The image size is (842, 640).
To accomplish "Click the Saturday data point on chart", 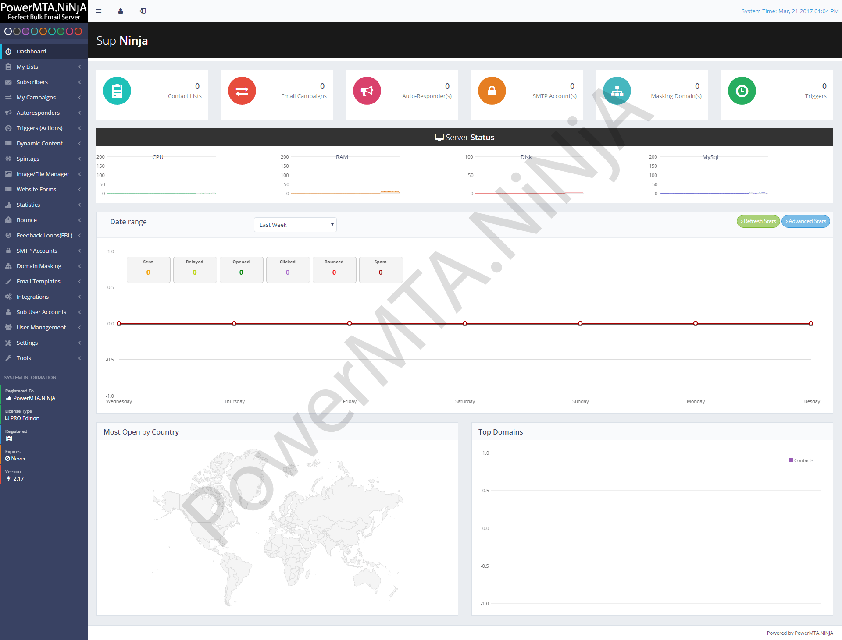I will (x=465, y=324).
